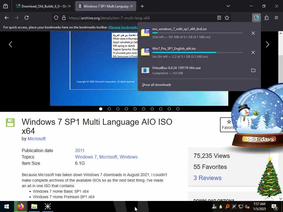
Task: Open File Explorer from taskbar
Action: (x=34, y=206)
